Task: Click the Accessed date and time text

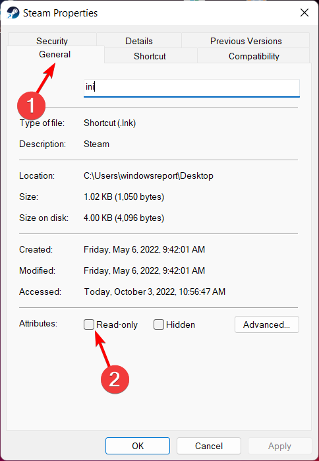Action: (154, 292)
